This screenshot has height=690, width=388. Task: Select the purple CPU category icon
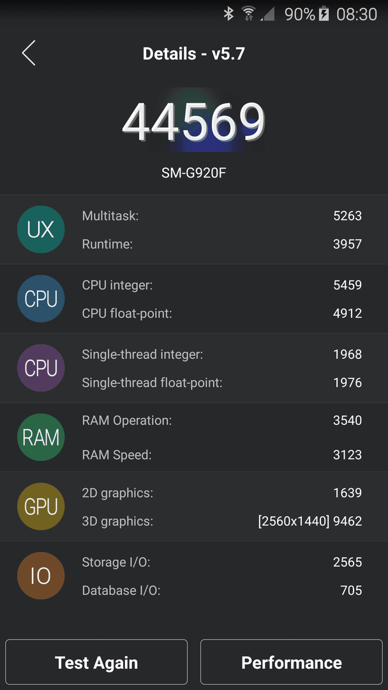tap(41, 368)
